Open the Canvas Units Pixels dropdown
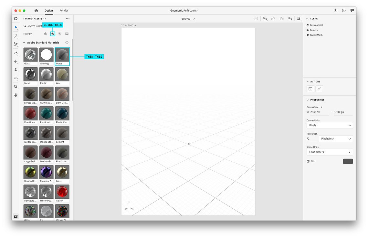The image size is (368, 237). tap(330, 125)
